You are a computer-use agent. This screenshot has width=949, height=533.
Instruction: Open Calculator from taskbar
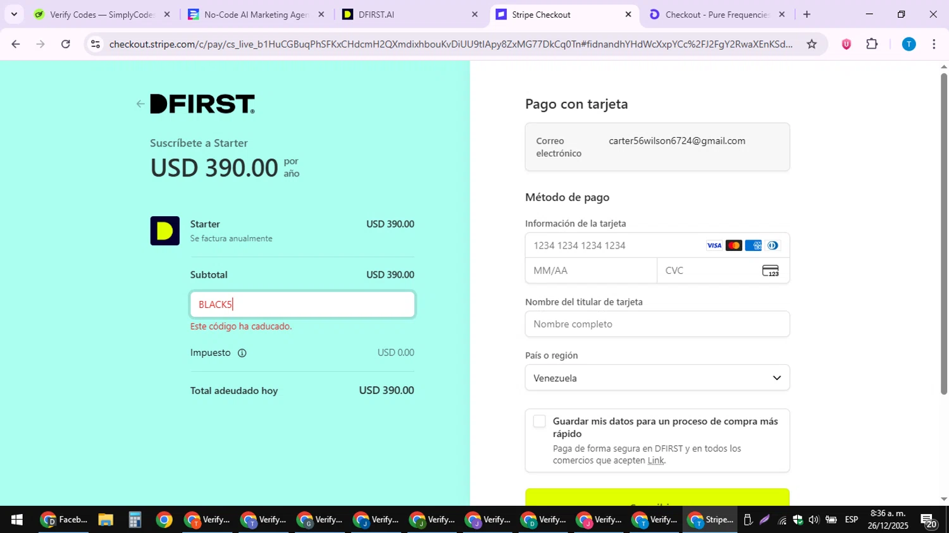coord(134,520)
